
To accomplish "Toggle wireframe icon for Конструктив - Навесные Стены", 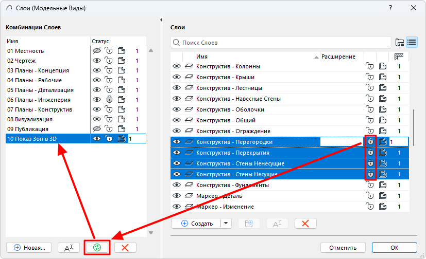I will 383,98.
